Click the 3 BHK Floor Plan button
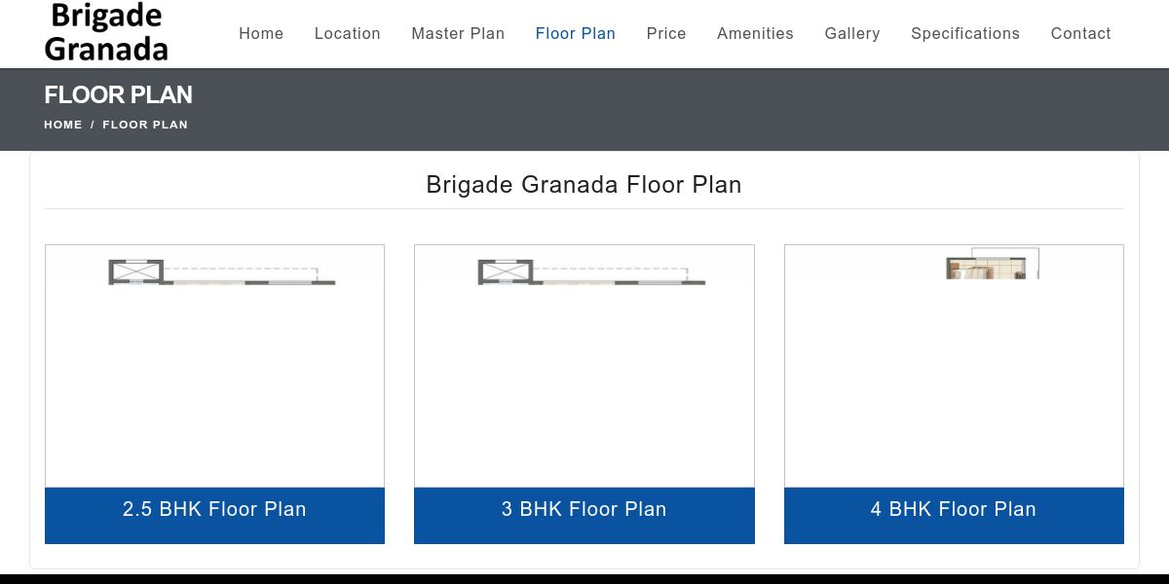This screenshot has width=1169, height=584. point(584,516)
